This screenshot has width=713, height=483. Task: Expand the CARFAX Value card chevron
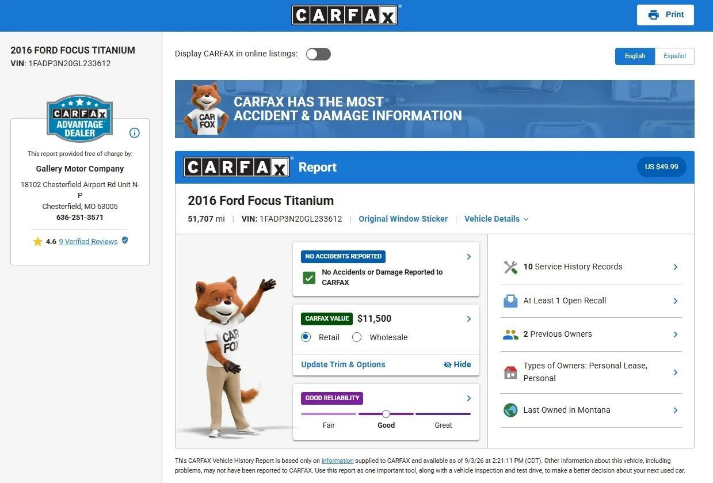pyautogui.click(x=468, y=319)
